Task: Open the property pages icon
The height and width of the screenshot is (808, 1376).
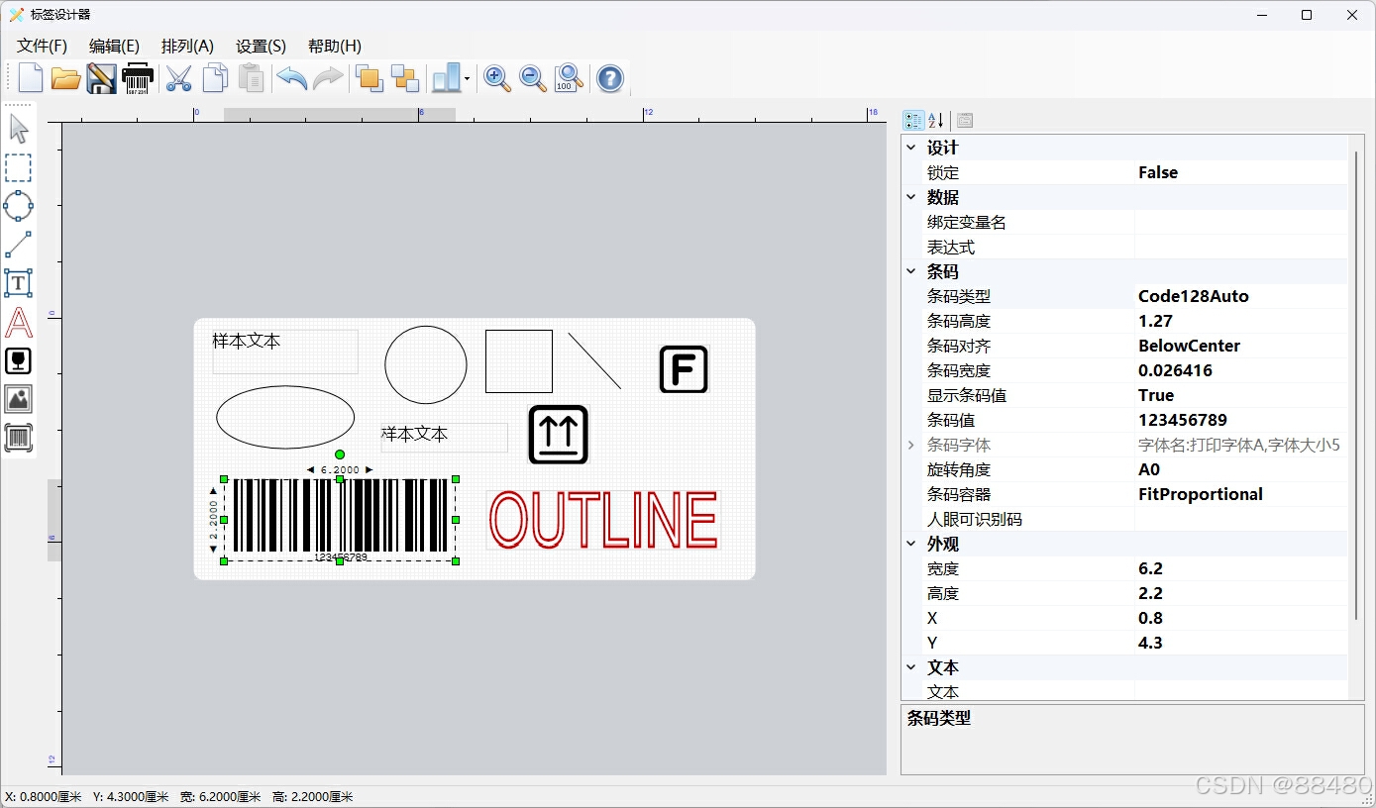Action: click(x=965, y=121)
